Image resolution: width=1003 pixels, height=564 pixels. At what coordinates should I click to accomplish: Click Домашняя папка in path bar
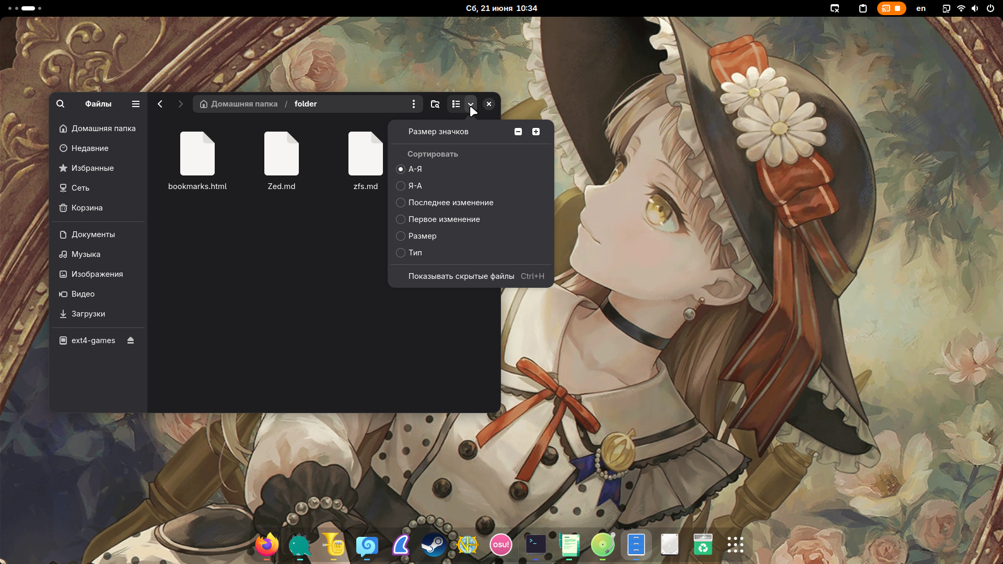click(x=239, y=104)
